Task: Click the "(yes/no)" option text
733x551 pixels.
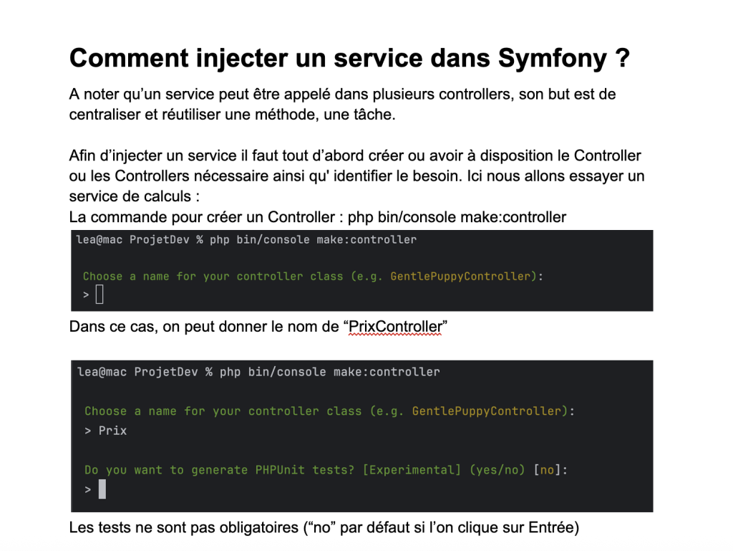Action: click(497, 470)
